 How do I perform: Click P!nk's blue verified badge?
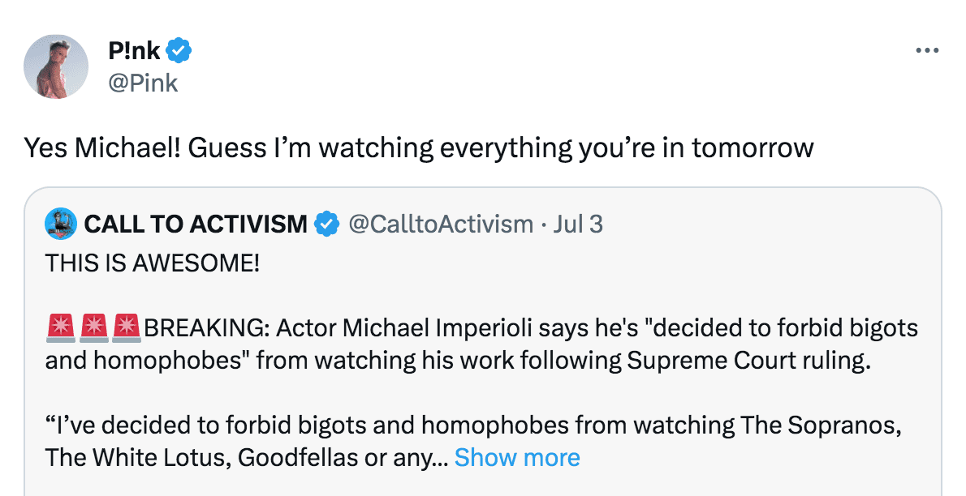point(179,52)
